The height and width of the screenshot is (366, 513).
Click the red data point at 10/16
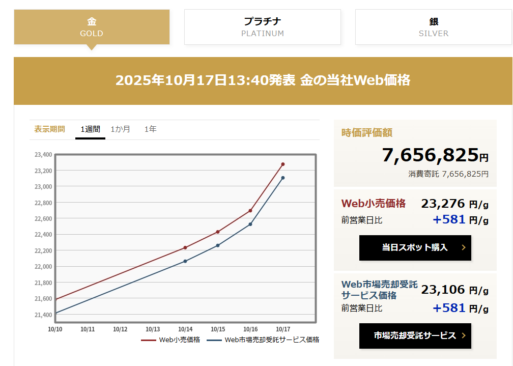[250, 211]
